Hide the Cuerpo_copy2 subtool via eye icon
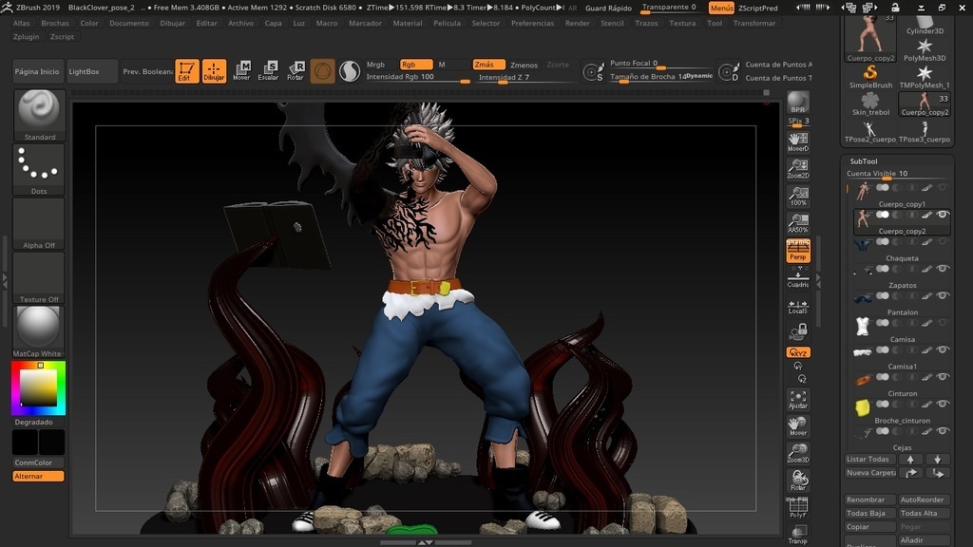 [x=943, y=215]
